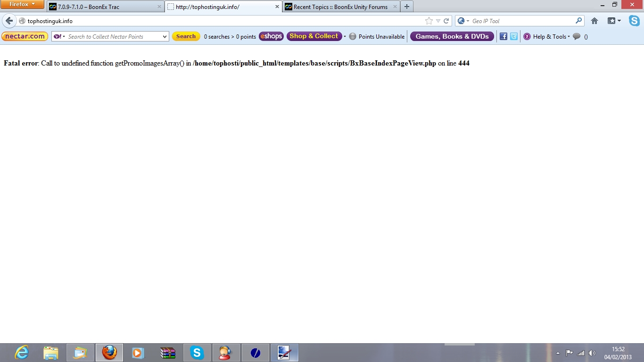
Task: Click the Facebook icon in Nectar toolbar
Action: pyautogui.click(x=503, y=37)
